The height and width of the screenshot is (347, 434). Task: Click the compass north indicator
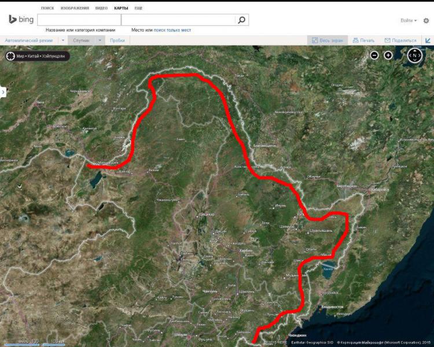pyautogui.click(x=414, y=56)
